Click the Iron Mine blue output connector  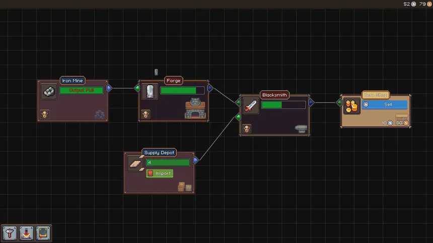click(x=109, y=88)
